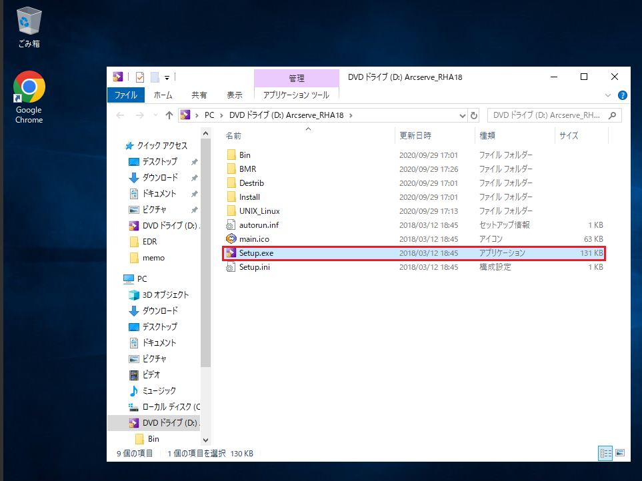Click the navigation pane vertical scrollbar

(205, 286)
